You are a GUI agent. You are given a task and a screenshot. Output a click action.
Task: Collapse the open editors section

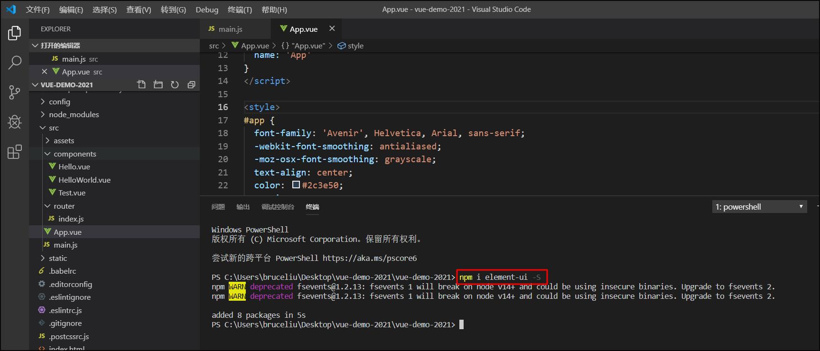(x=35, y=46)
